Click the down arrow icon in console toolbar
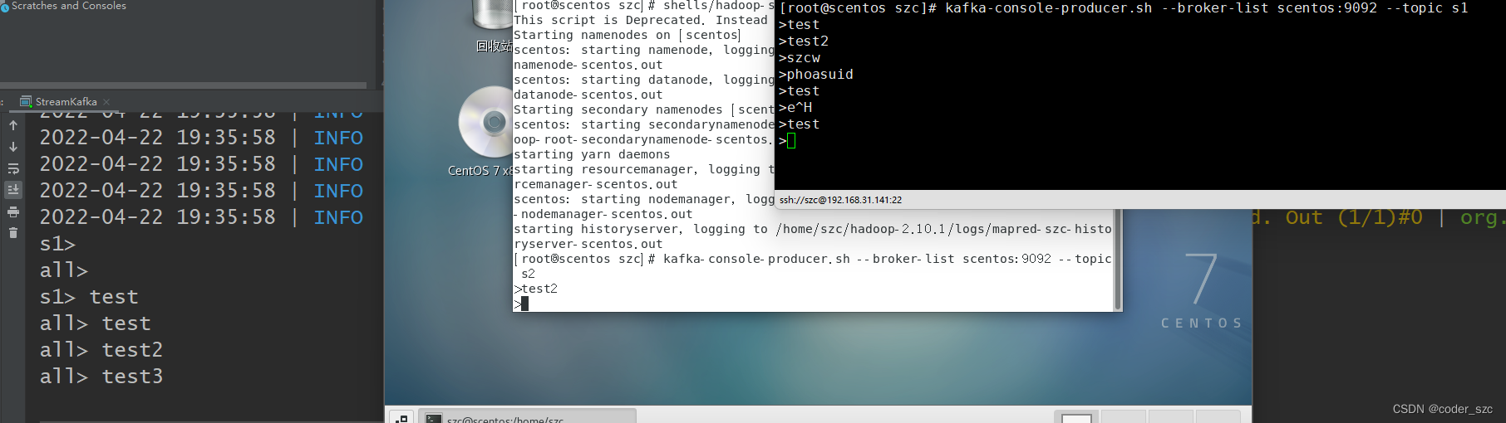The height and width of the screenshot is (423, 1506). coord(13,147)
